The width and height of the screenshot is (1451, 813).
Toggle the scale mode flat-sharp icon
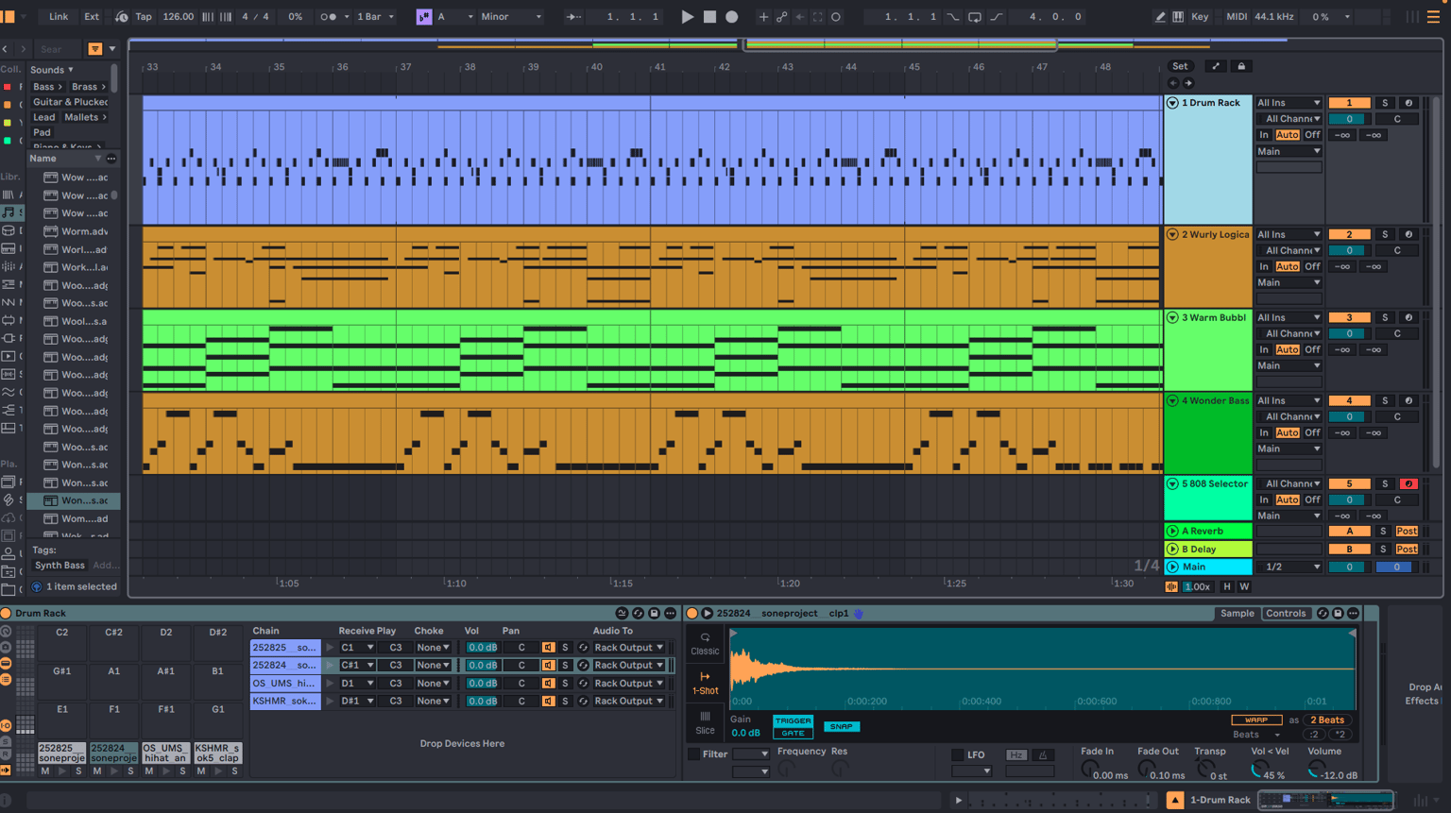click(x=424, y=17)
